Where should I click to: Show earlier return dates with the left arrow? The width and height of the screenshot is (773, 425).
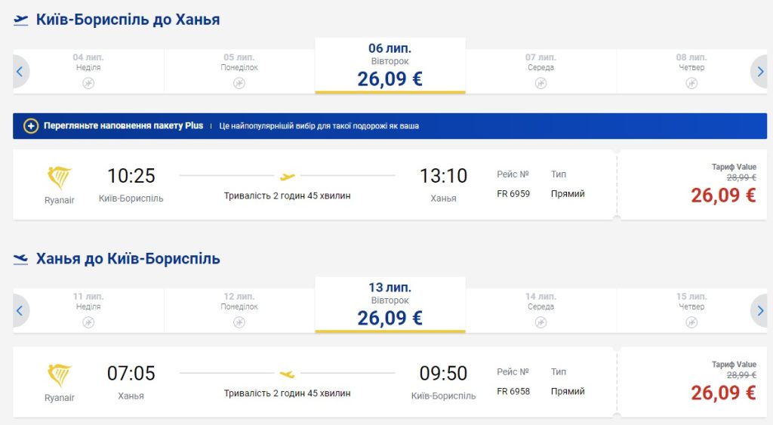pyautogui.click(x=20, y=310)
